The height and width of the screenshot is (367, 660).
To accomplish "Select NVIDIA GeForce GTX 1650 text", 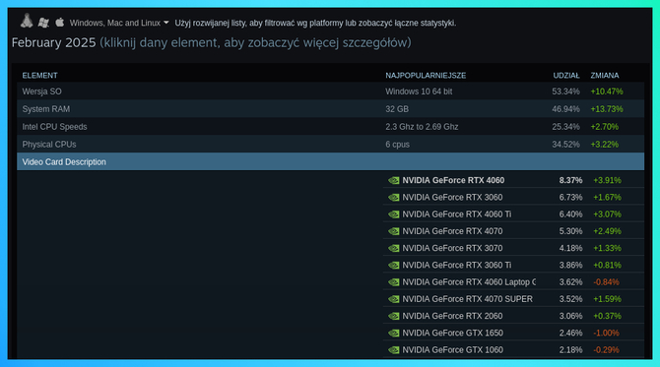I will click(452, 333).
